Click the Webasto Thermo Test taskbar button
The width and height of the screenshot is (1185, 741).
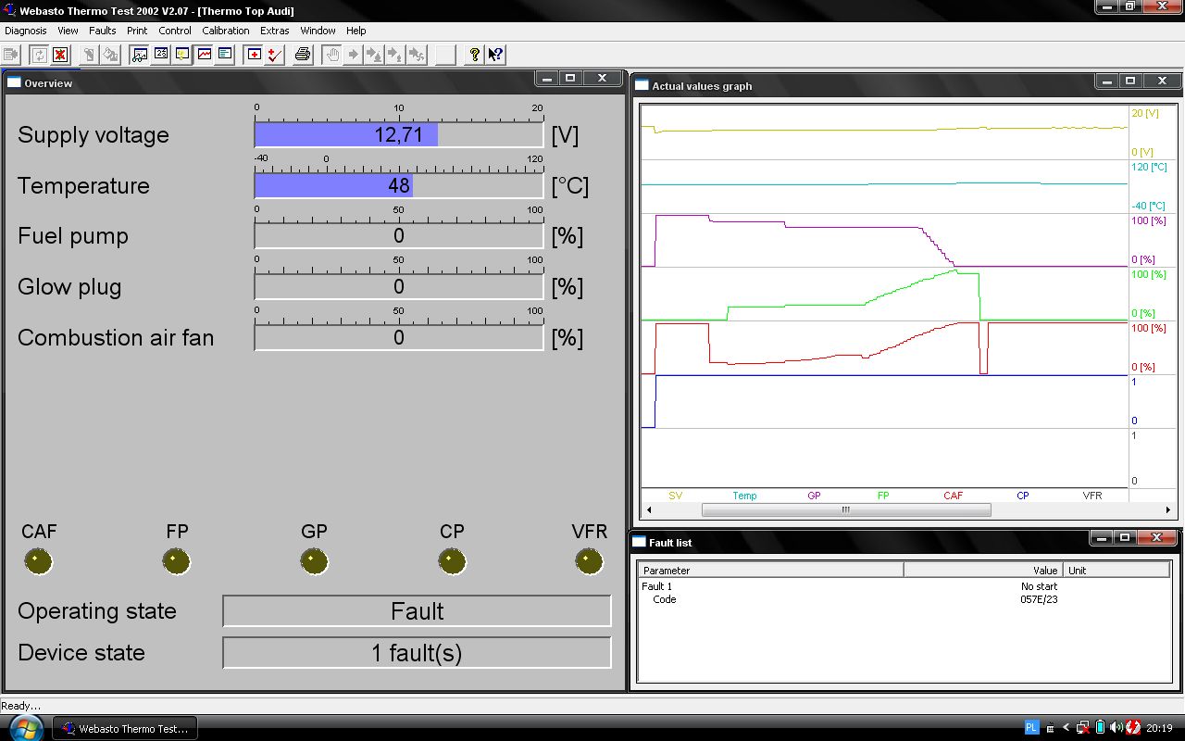click(x=124, y=728)
